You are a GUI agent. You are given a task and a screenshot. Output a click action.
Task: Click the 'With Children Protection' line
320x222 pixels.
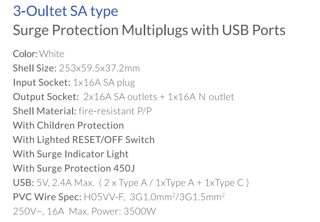(x=68, y=125)
